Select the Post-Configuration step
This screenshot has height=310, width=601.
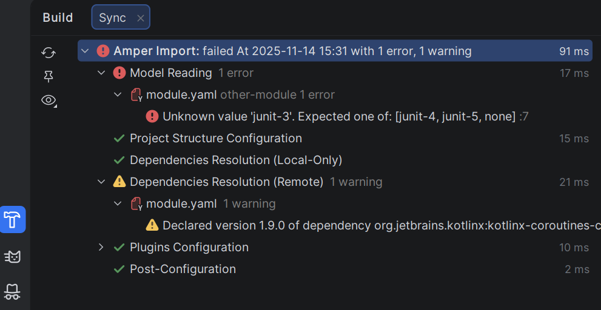tap(183, 269)
